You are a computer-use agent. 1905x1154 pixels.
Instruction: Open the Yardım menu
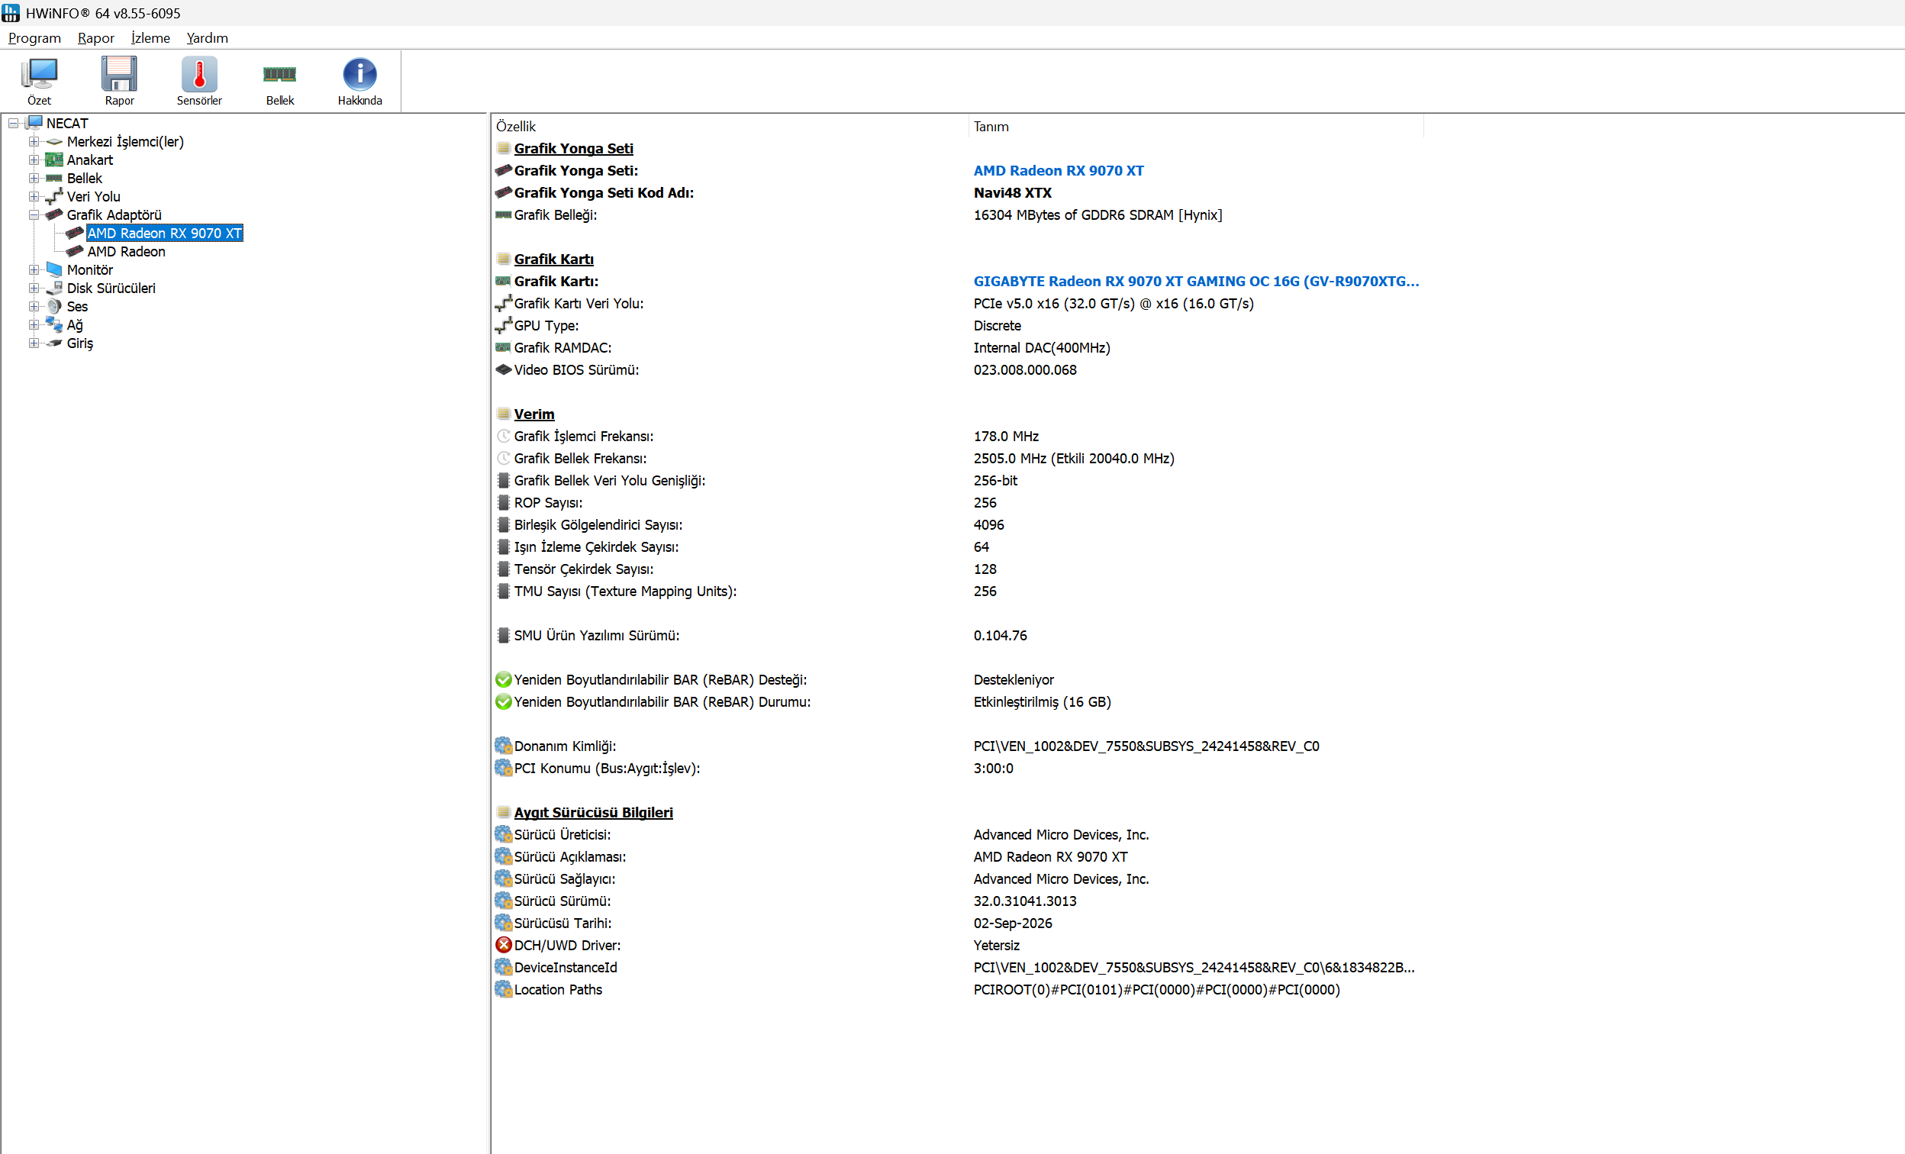[207, 38]
